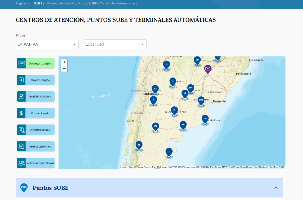Select the map cluster marker labeled 3
This screenshot has height=200, width=303.
pyautogui.click(x=173, y=82)
